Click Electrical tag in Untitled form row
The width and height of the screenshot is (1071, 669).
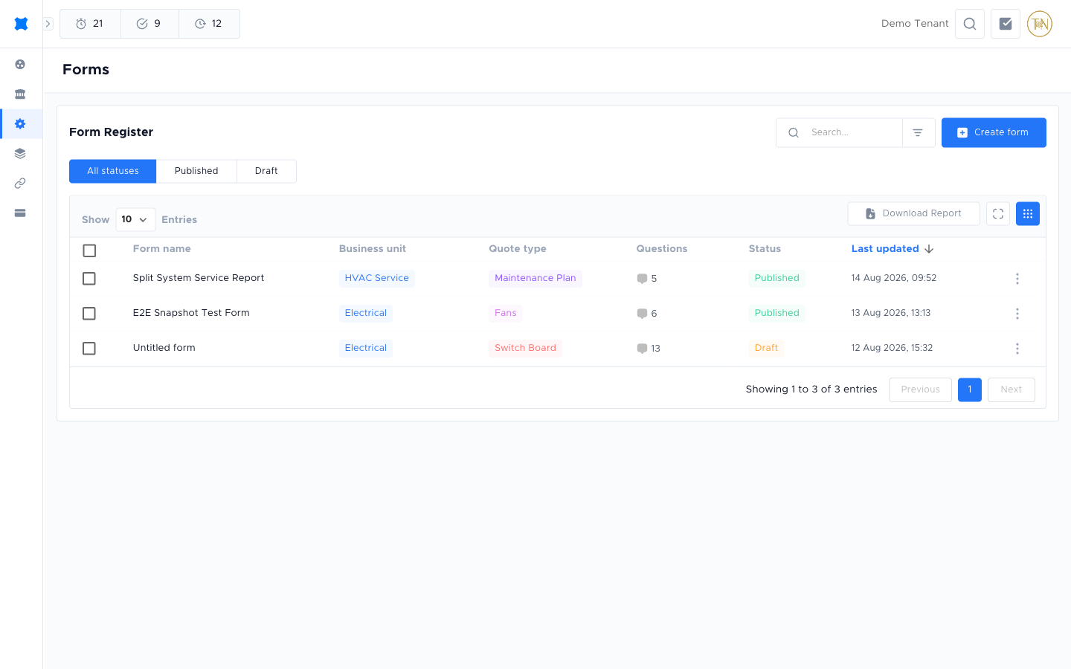click(366, 348)
